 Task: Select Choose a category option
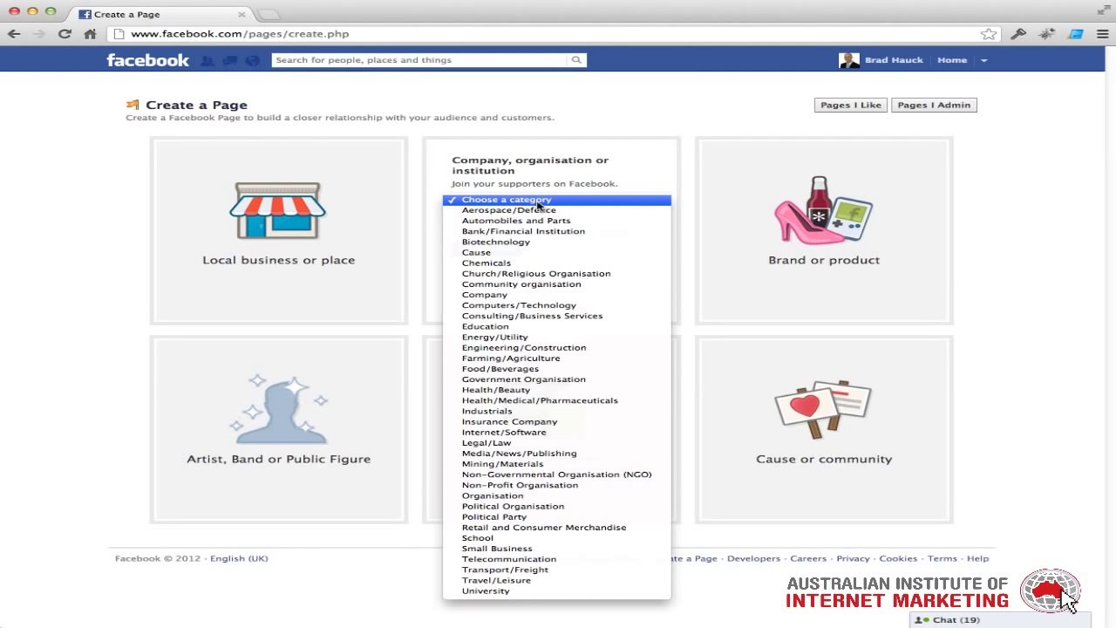pos(556,200)
